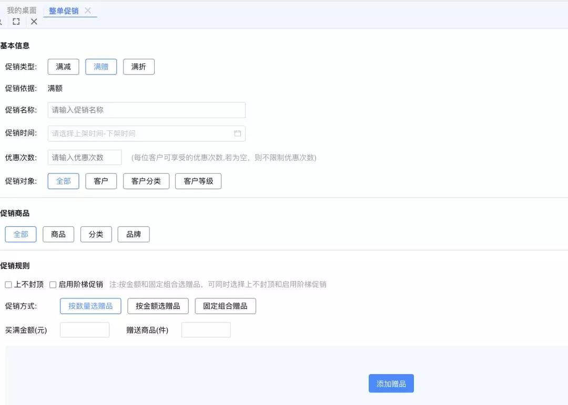The height and width of the screenshot is (405, 568).
Task: Open the calendar icon in 促销时间 field
Action: (x=237, y=133)
